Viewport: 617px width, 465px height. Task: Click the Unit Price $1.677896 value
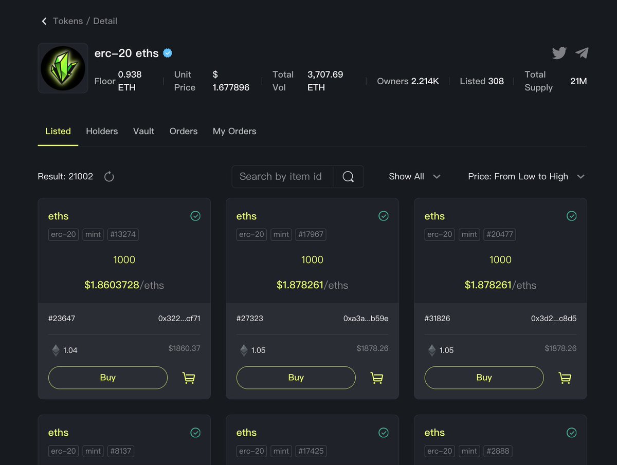[x=231, y=81]
